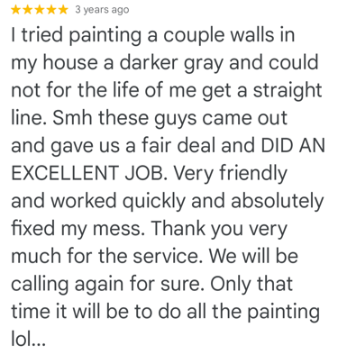Click the phrase 'DID AN' in capitals
338x355 pixels.
(293, 146)
